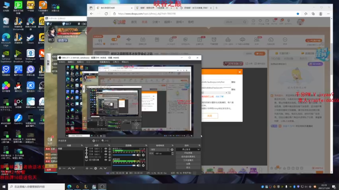Open Edge settings and more menu
The image size is (339, 190).
328,14
